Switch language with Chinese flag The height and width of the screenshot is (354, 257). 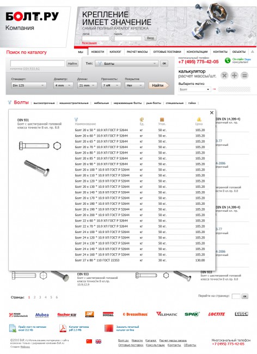tap(89, 341)
